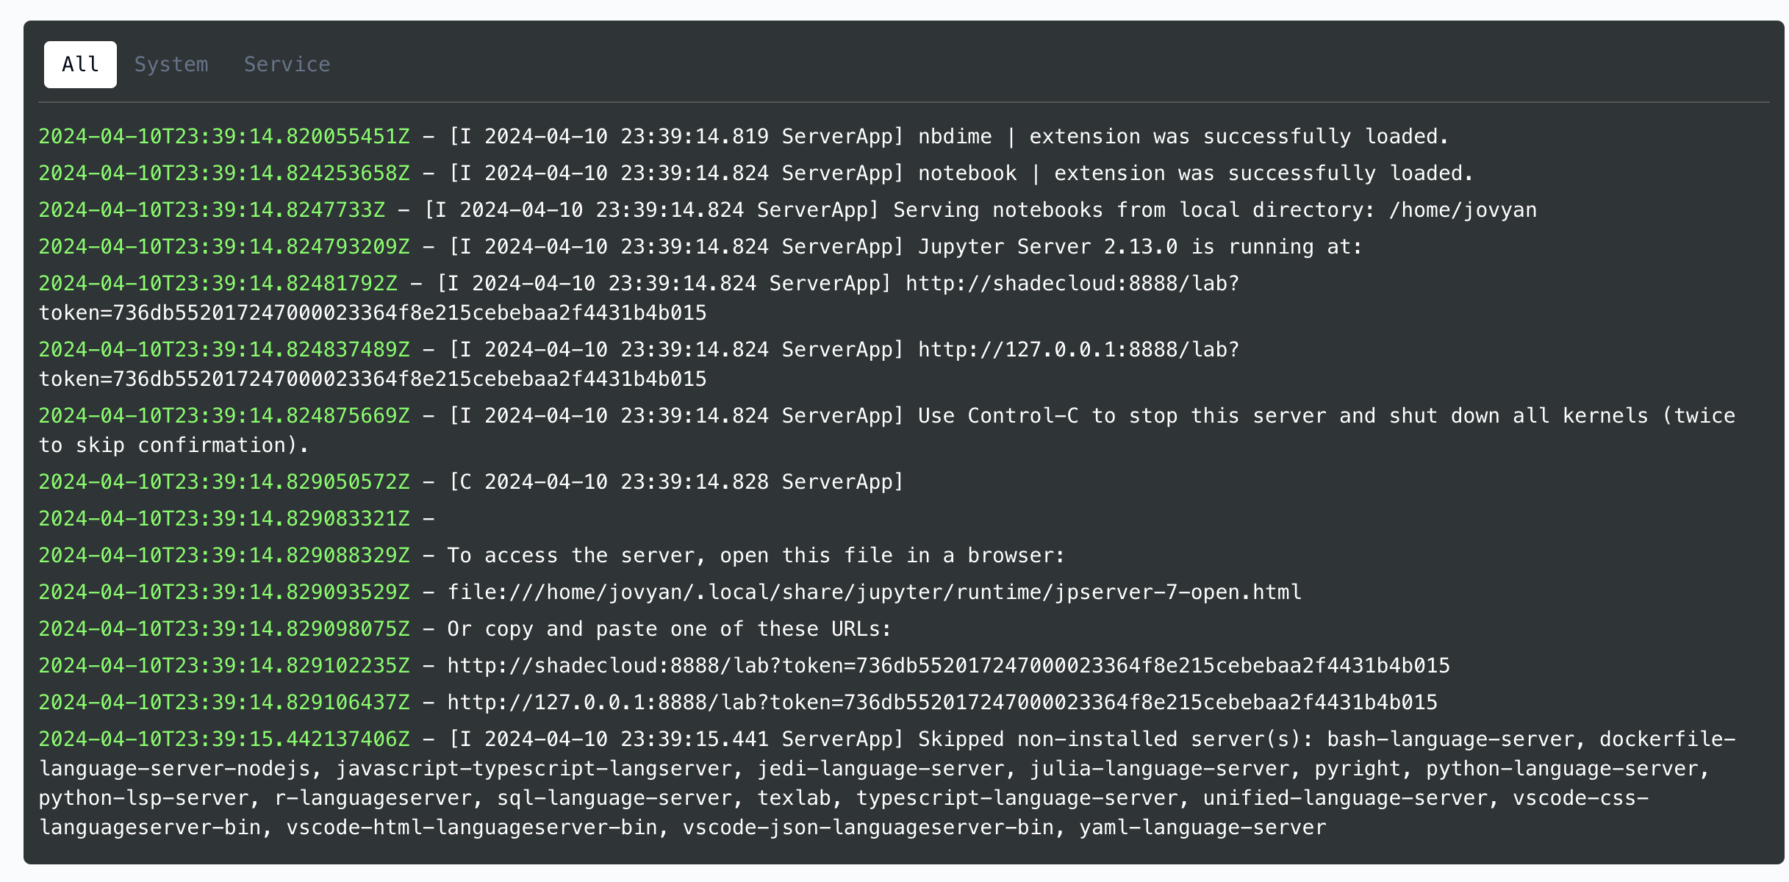Switch to the System tab
The image size is (1789, 882).
(x=171, y=65)
